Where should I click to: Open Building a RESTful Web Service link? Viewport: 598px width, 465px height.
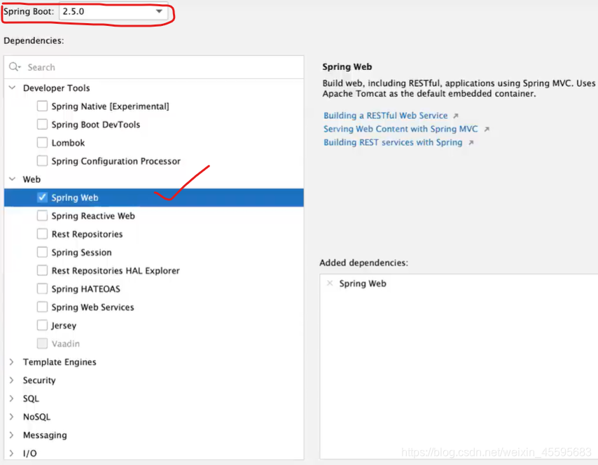click(386, 116)
